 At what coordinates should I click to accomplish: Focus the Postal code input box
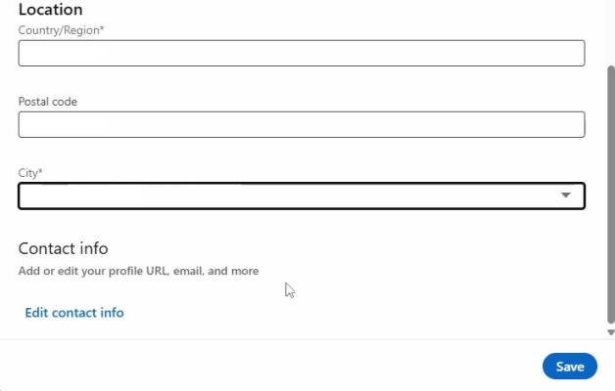coord(301,124)
